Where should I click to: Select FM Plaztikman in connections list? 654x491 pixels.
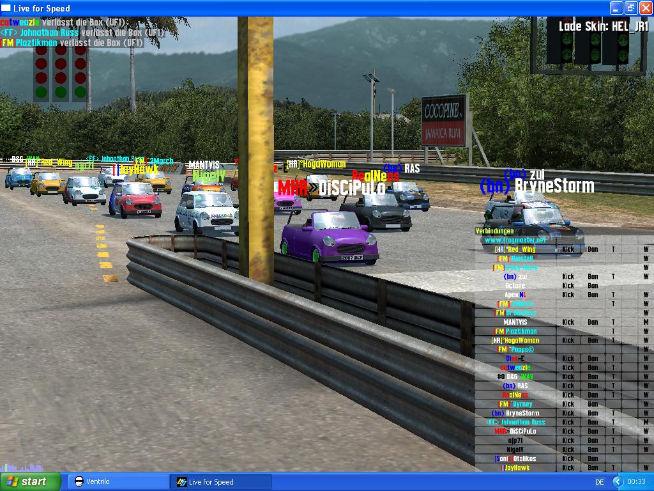[515, 331]
